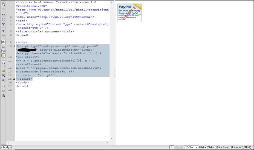The width and height of the screenshot is (254, 150).
Task: Click the "</body>" code on line 16
Action: (22, 82)
